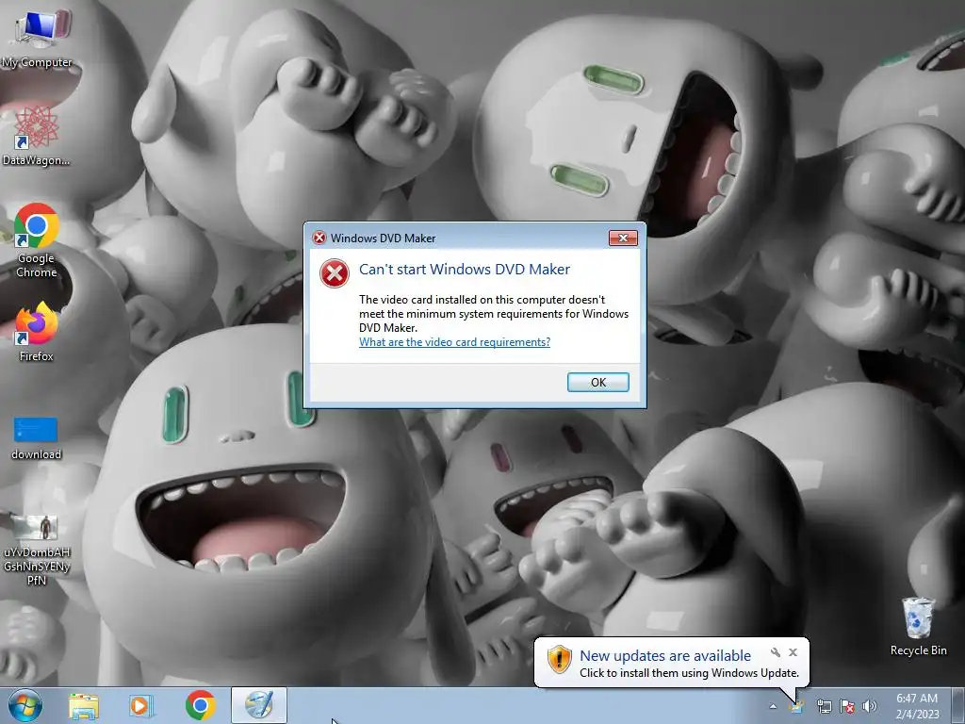Screen dimensions: 965x724
Task: Dismiss the updates notification balloon
Action: [793, 652]
